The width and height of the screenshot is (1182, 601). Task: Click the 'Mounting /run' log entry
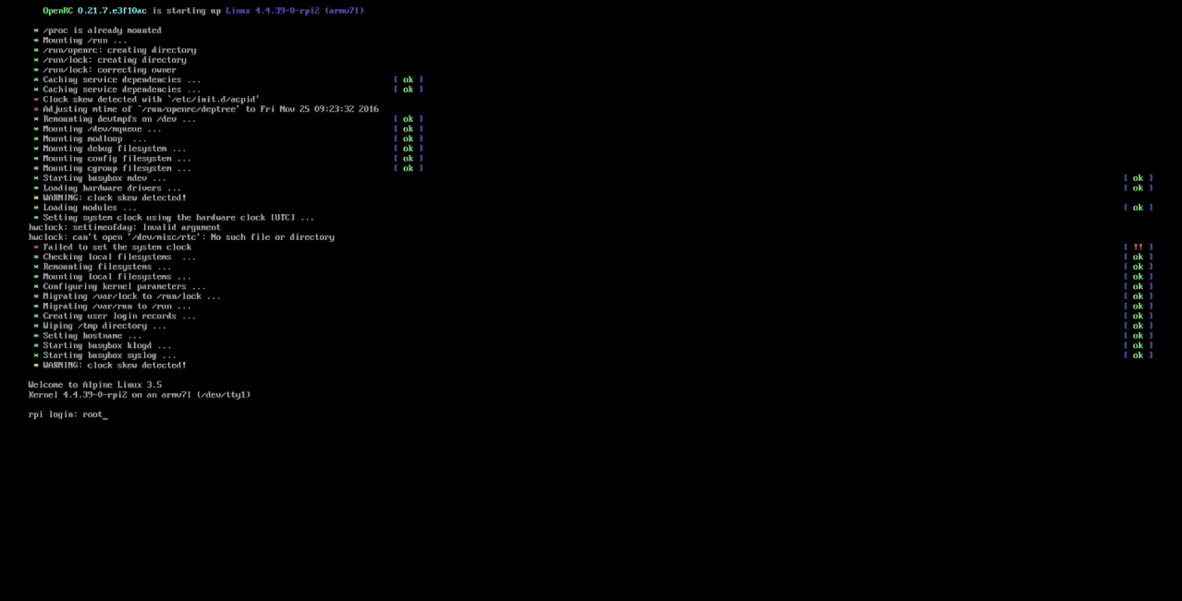point(83,40)
